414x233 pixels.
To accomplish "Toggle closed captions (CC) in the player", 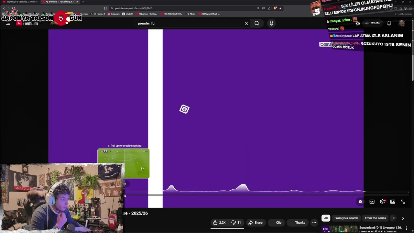I will coord(372,202).
